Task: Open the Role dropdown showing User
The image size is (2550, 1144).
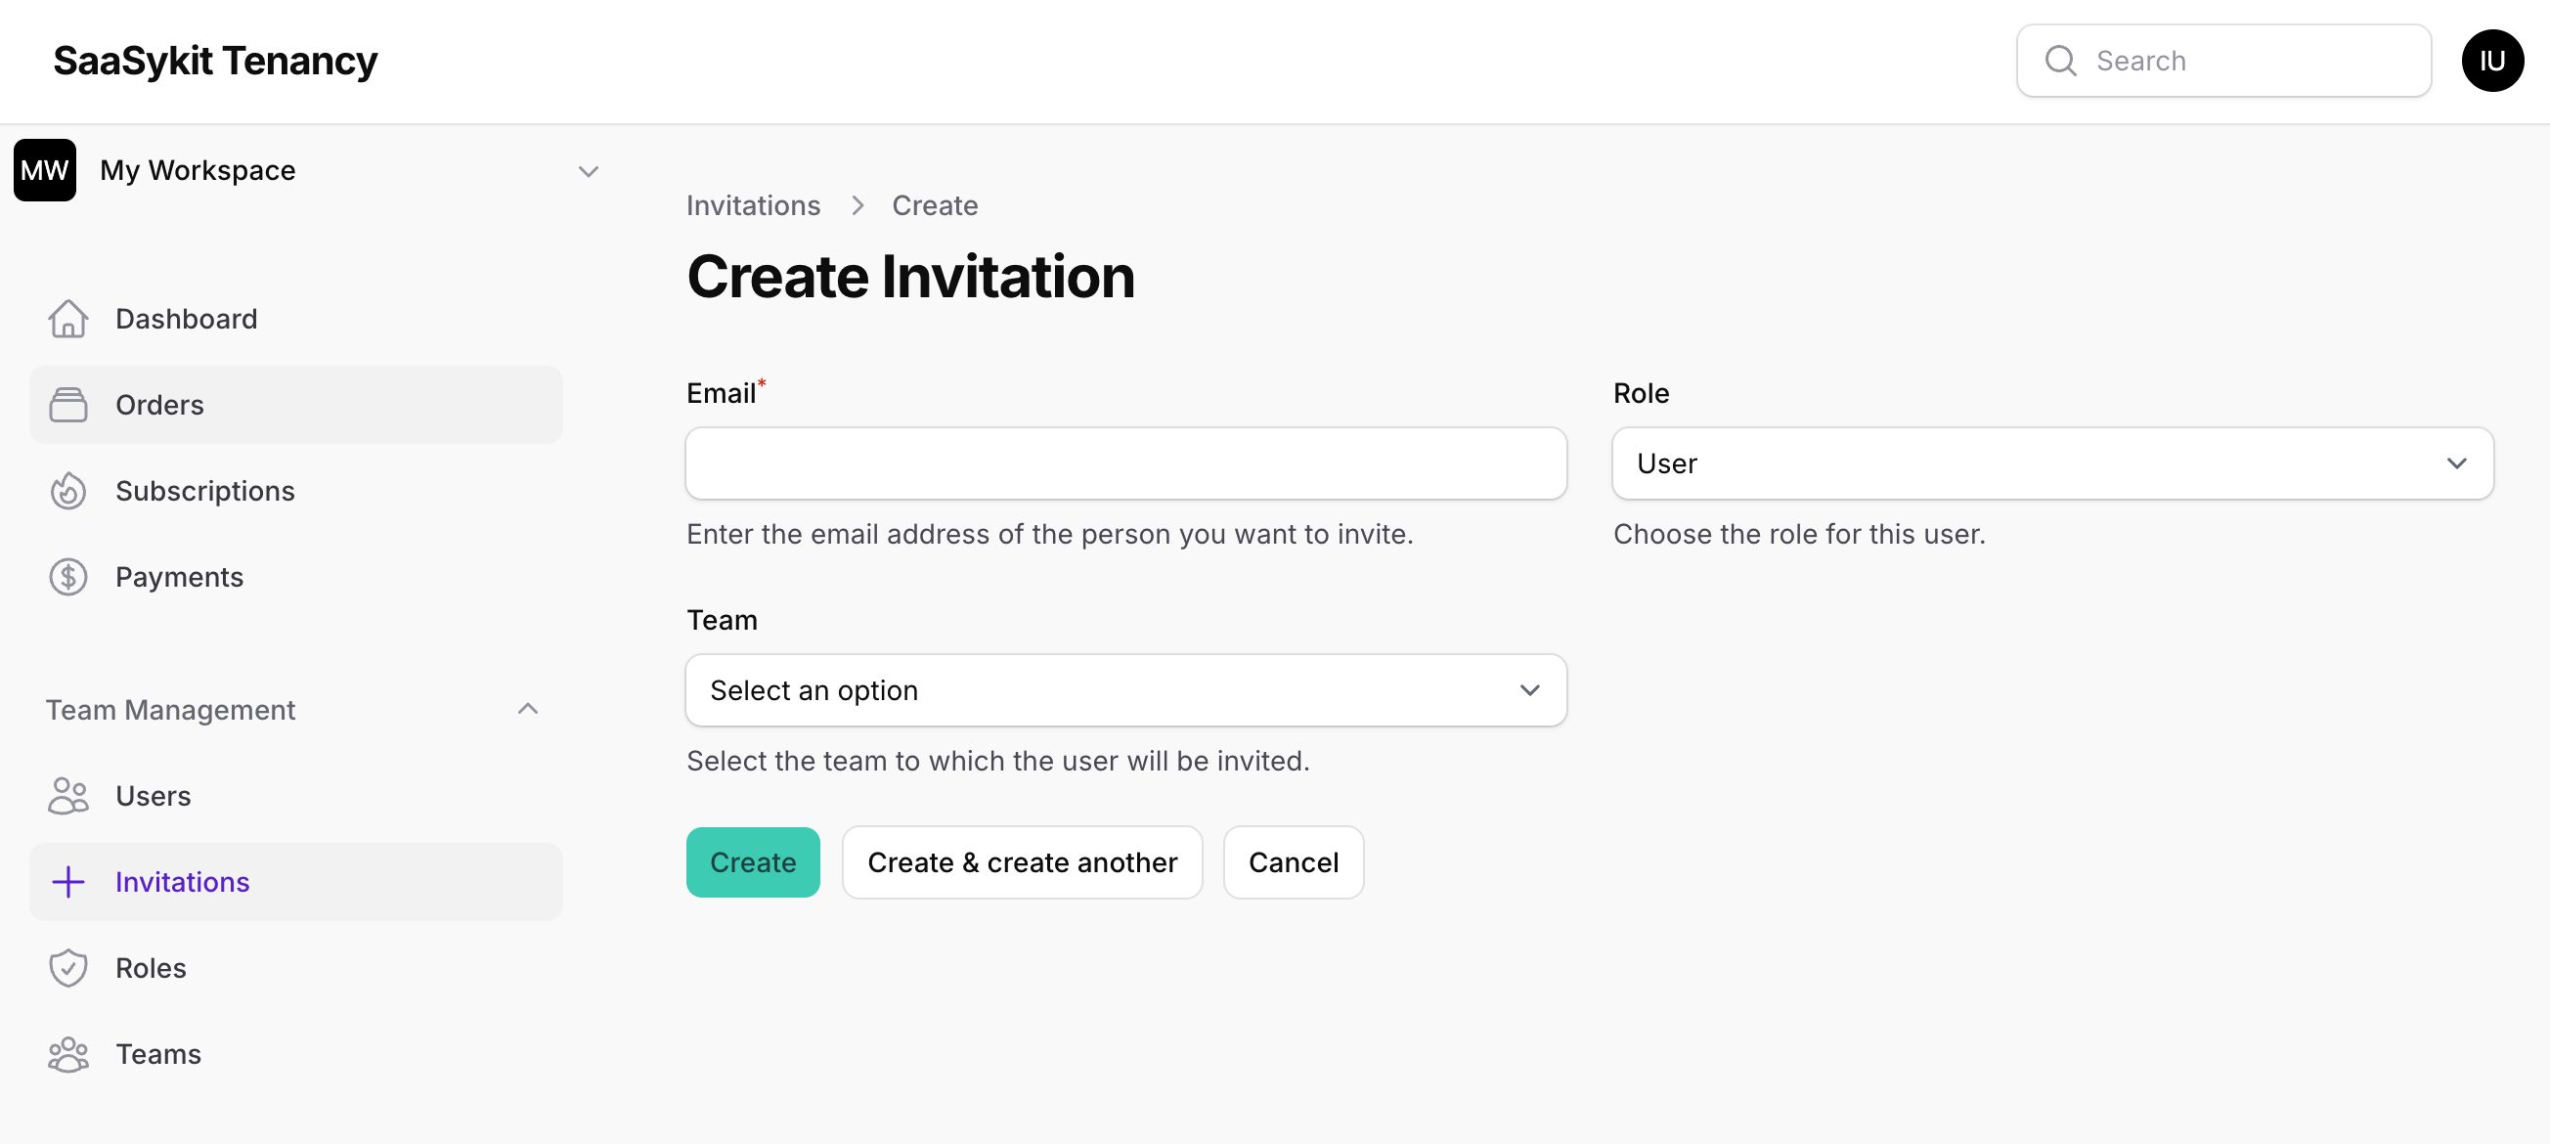Action: click(x=2052, y=463)
